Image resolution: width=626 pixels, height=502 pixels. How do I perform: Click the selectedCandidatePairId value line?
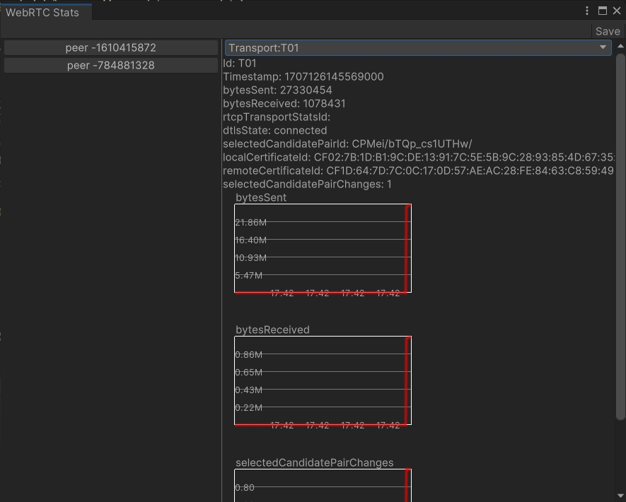tap(347, 144)
